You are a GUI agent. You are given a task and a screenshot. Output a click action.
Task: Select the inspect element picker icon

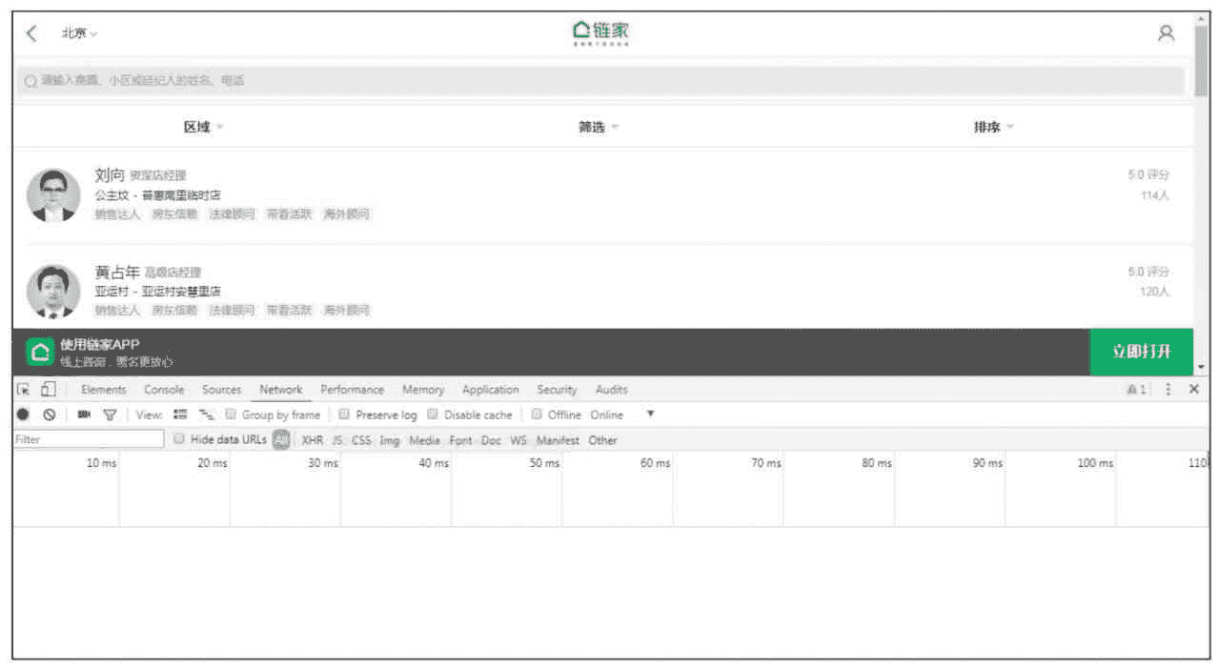click(x=24, y=389)
